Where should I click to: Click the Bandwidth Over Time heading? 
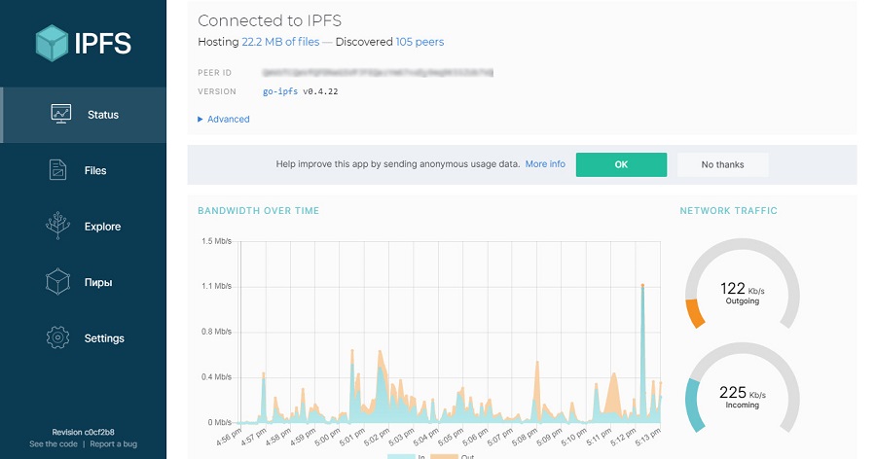coord(259,210)
